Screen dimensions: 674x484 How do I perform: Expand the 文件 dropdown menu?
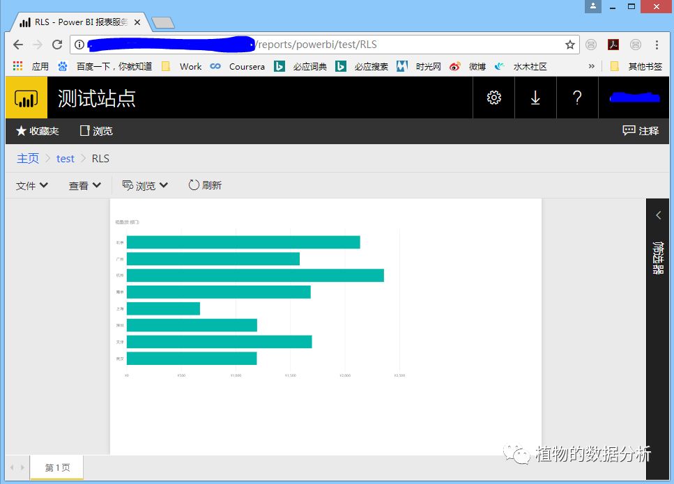coord(32,185)
